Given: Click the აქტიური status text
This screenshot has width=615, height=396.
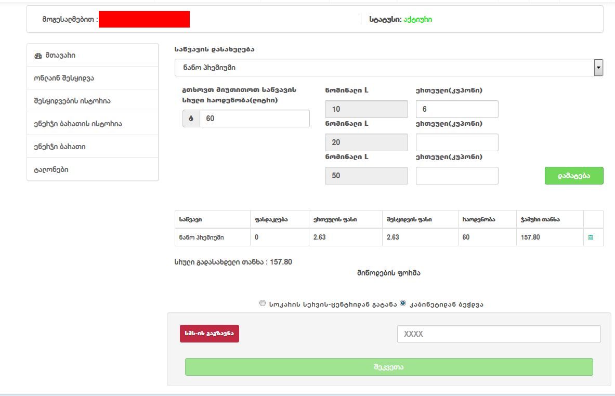Looking at the screenshot, I should (x=418, y=19).
